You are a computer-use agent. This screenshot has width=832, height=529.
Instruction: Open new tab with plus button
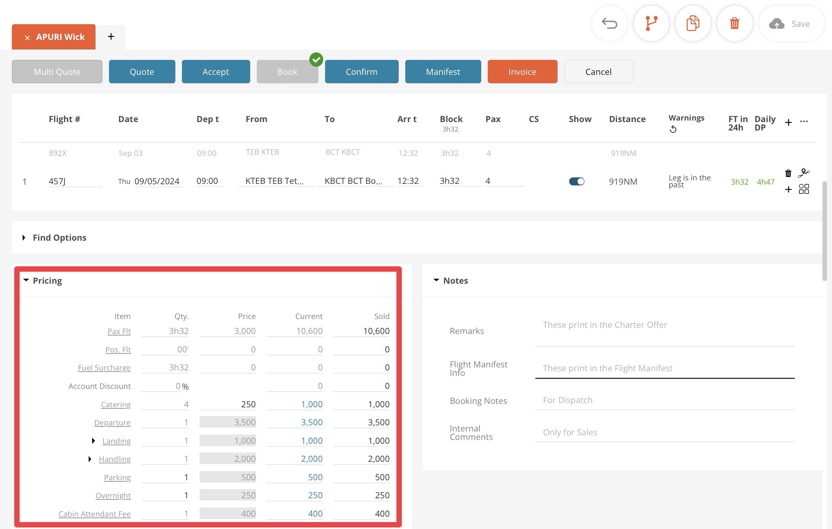(111, 36)
